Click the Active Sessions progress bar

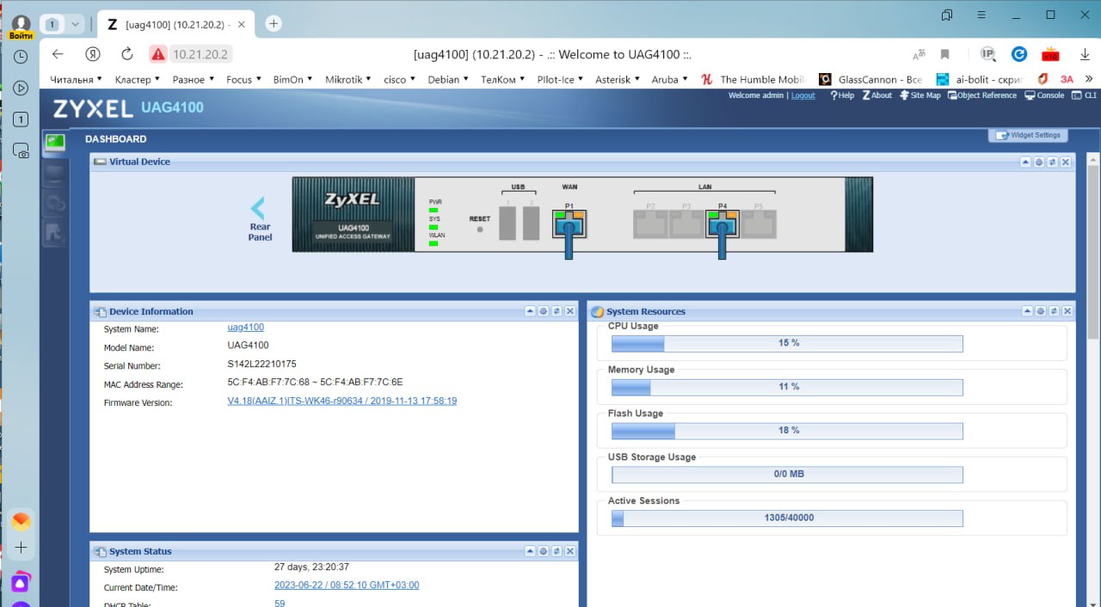pyautogui.click(x=787, y=518)
